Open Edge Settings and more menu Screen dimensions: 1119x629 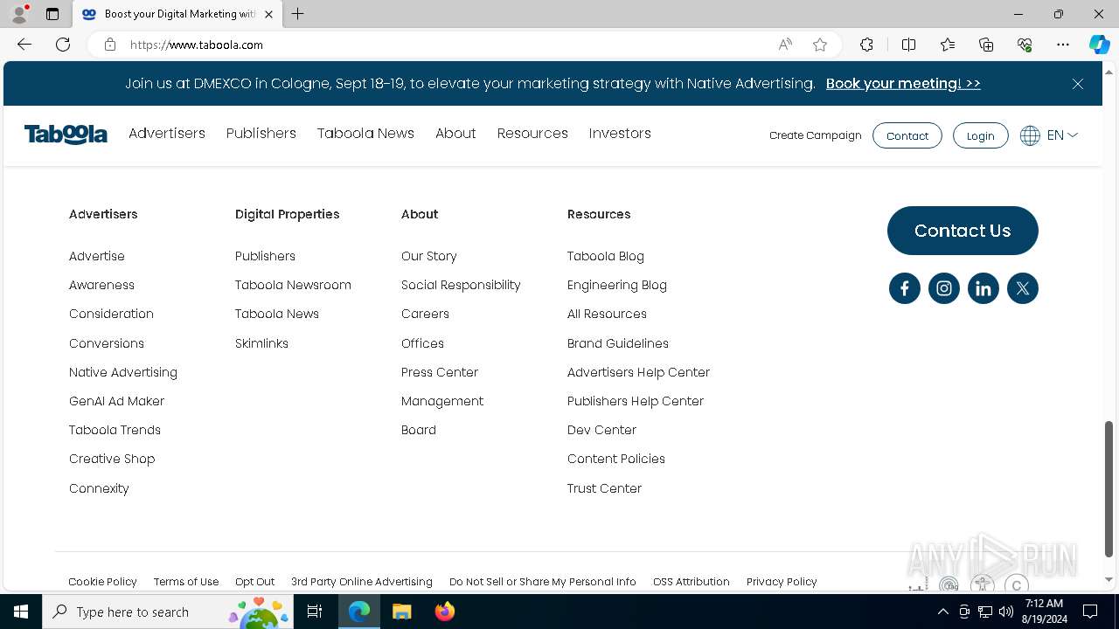tap(1063, 45)
